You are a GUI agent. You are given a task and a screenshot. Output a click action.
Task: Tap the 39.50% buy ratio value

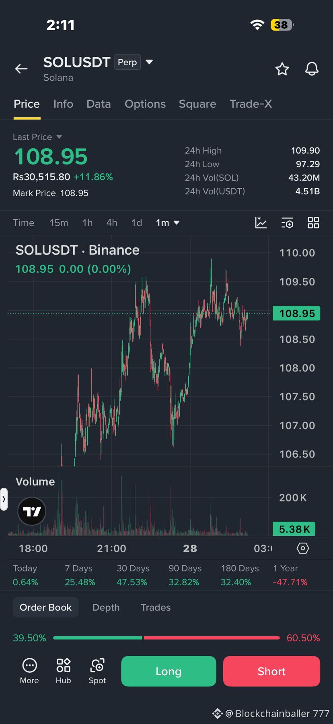pos(29,638)
